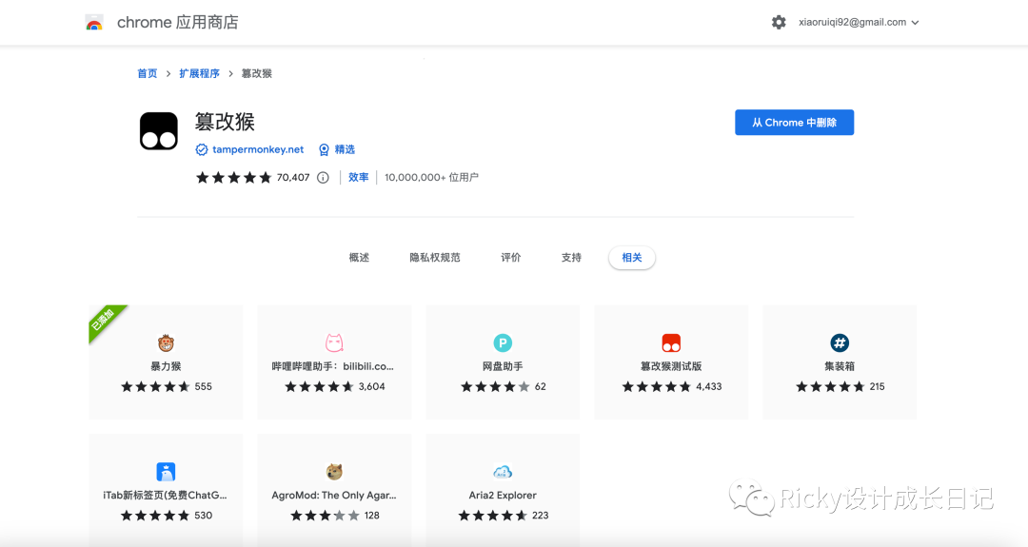Go to 扩展程序 breadcrumb link
The height and width of the screenshot is (547, 1028).
point(199,73)
